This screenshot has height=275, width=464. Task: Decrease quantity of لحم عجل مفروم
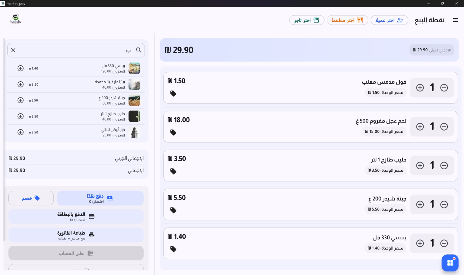[x=444, y=126]
